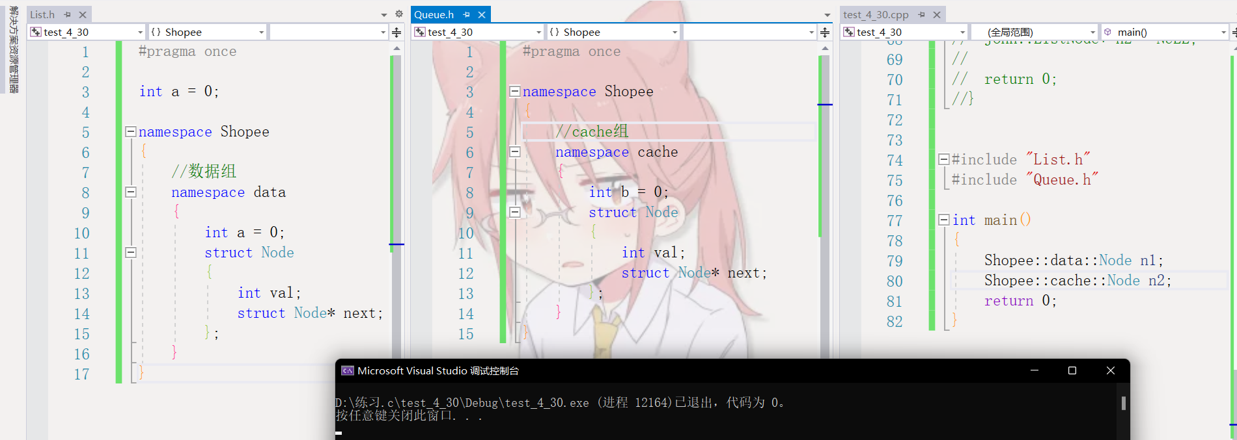Collapse namespace data in List.h
1237x440 pixels.
(130, 192)
